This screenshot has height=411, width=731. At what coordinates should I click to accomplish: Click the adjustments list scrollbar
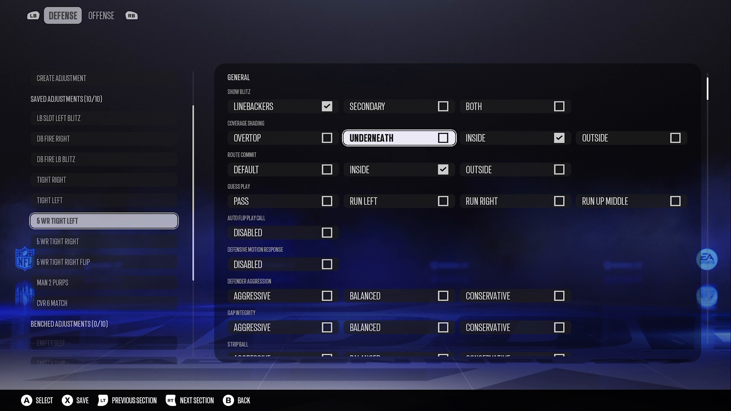tap(193, 193)
